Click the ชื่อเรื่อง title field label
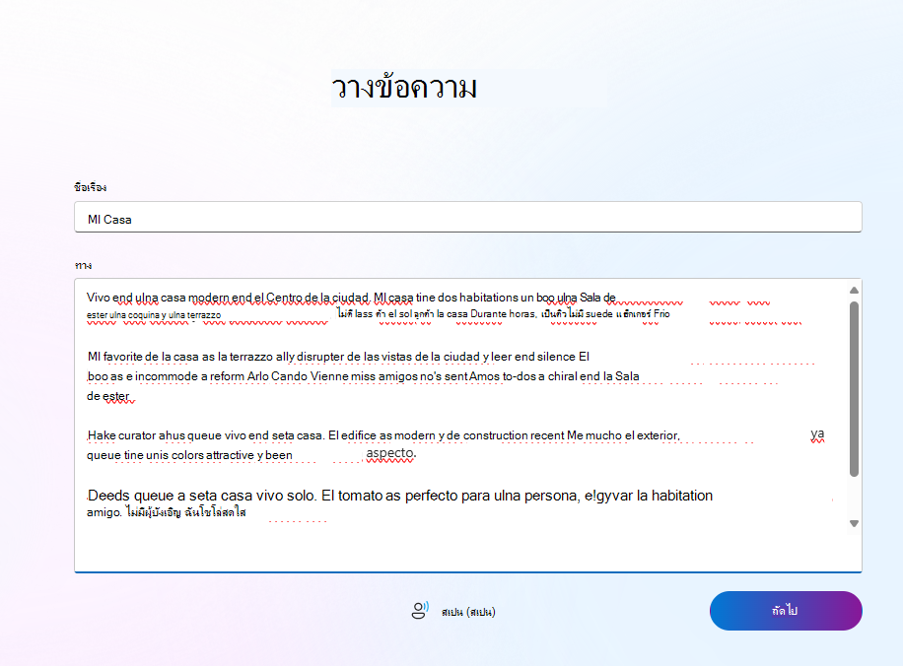The height and width of the screenshot is (666, 903). [91, 187]
